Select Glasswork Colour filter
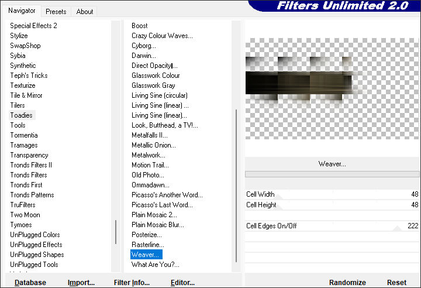Image resolution: width=421 pixels, height=288 pixels. 156,76
